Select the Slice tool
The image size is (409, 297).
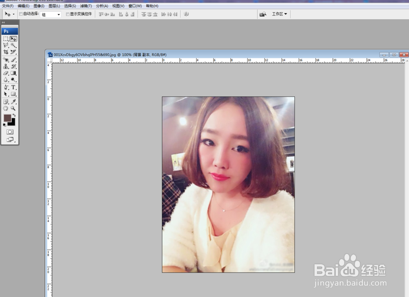(13, 52)
